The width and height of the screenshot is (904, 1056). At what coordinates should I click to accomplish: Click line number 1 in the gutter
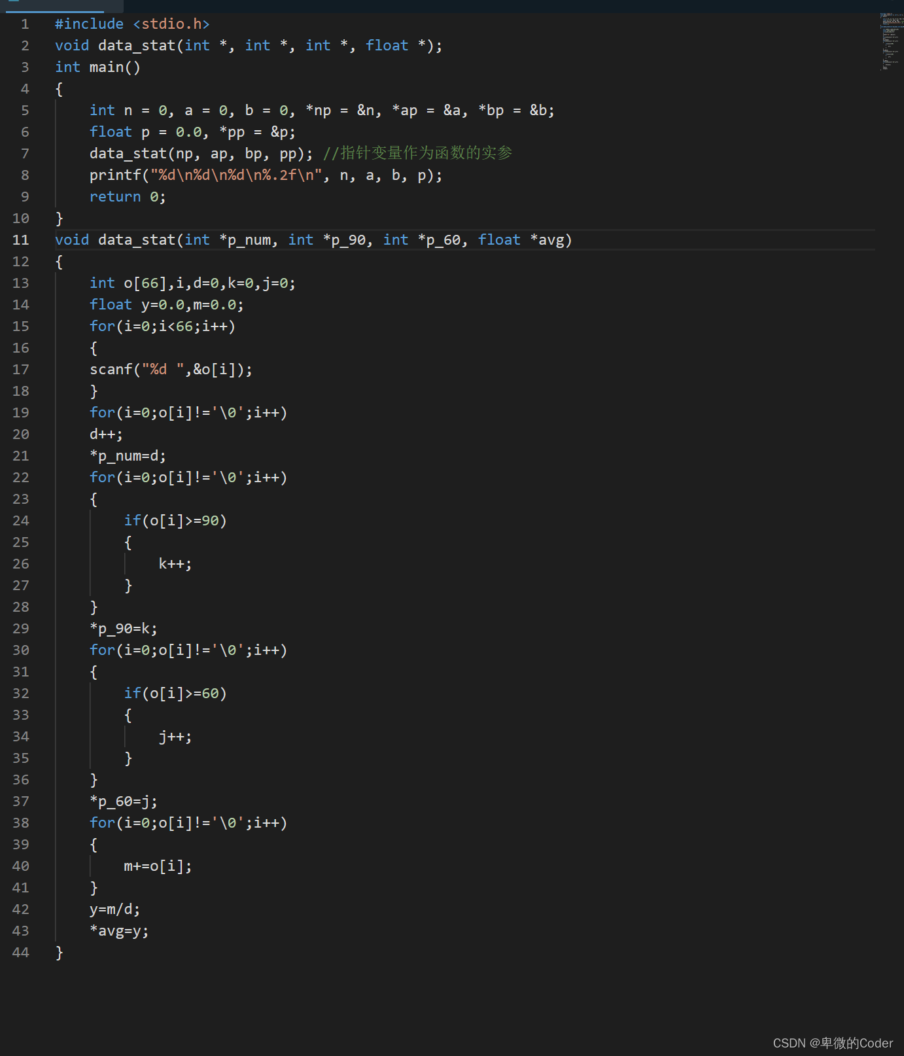[25, 24]
